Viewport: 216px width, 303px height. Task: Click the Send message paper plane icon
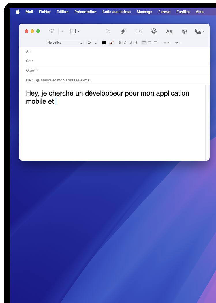coord(51,31)
